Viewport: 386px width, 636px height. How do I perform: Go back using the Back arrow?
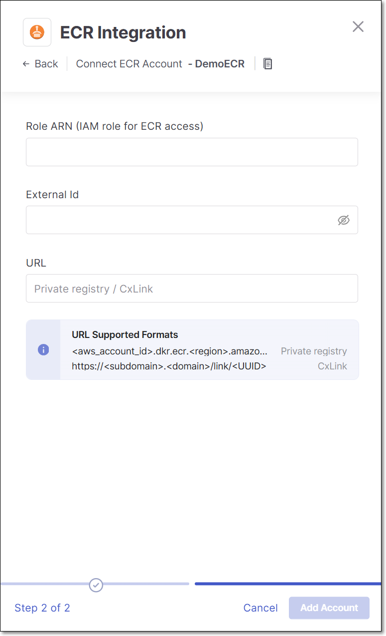point(40,64)
